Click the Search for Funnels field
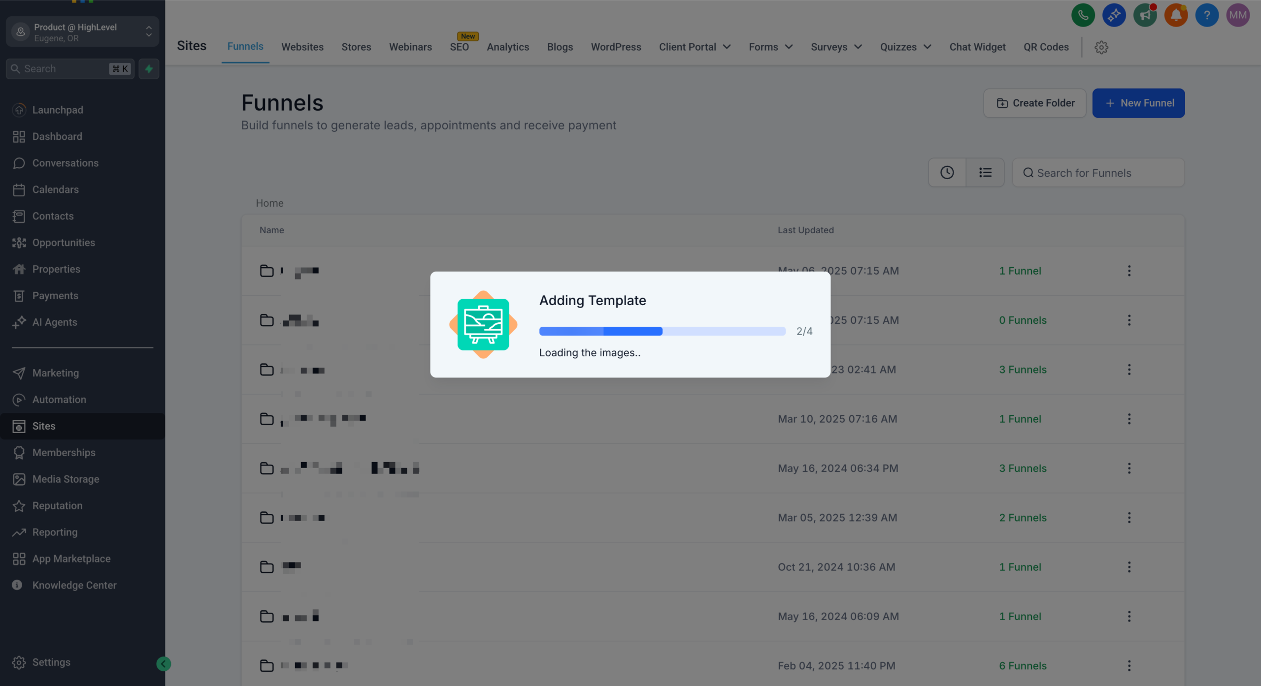The height and width of the screenshot is (686, 1261). point(1098,172)
